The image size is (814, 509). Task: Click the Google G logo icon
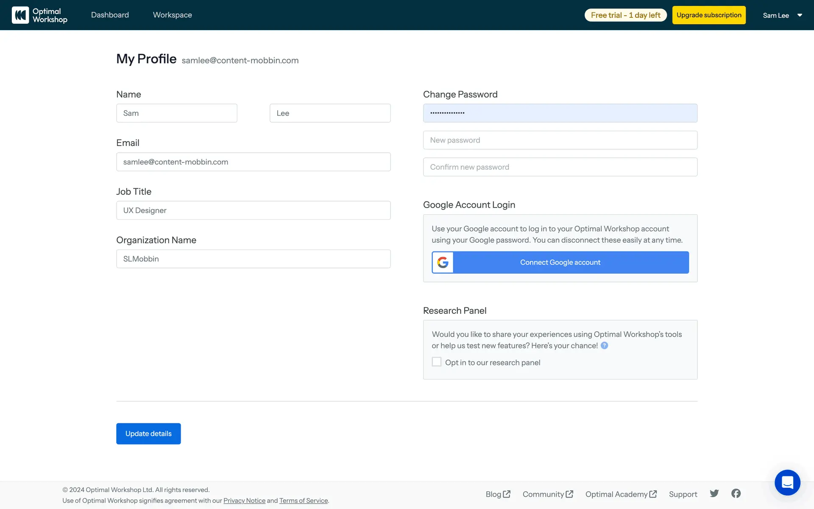click(443, 263)
